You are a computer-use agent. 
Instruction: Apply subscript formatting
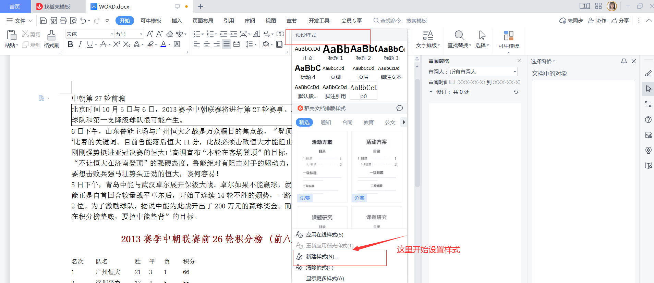pos(127,44)
